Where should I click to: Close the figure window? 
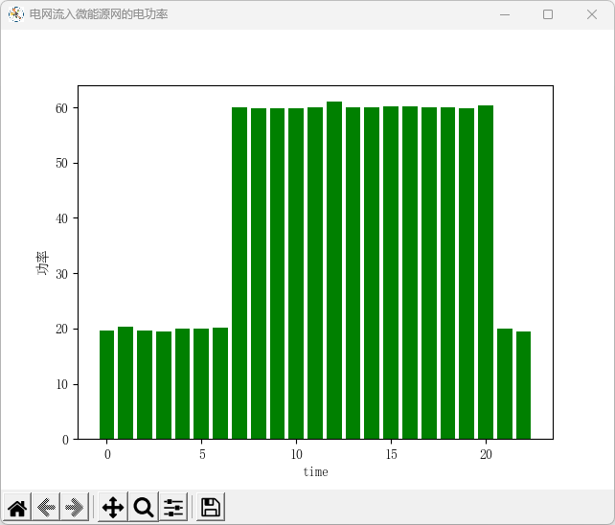(x=592, y=14)
